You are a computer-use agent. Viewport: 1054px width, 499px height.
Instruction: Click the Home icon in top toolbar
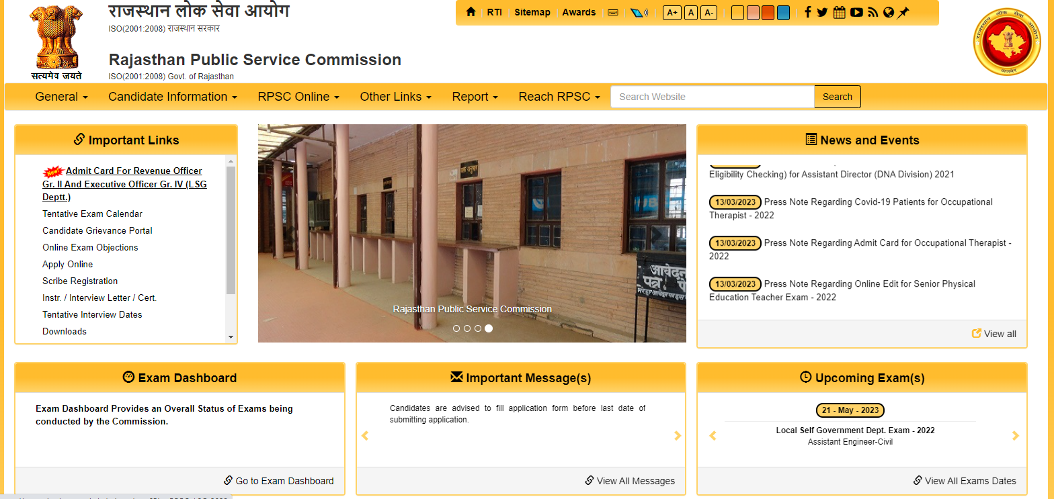pos(471,12)
